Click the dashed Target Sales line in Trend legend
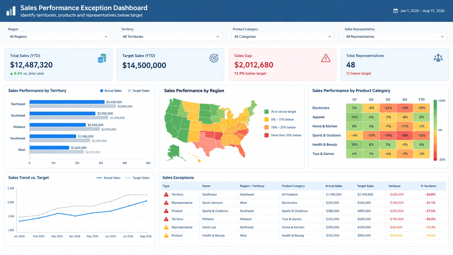 point(128,178)
